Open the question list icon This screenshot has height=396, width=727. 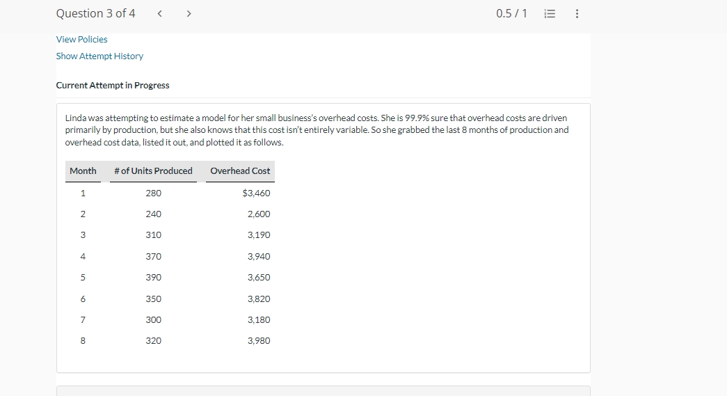[550, 13]
